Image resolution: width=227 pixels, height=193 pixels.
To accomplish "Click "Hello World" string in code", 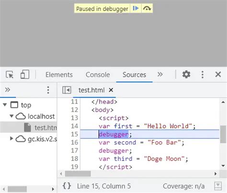I will pos(168,126).
